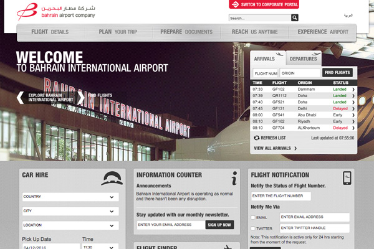This screenshot has width=374, height=249.
Task: Enable the Email notification checkbox
Action: (253, 217)
